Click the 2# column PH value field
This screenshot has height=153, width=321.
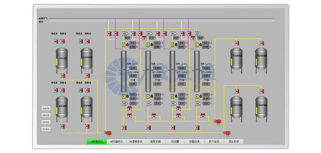tap(157, 84)
